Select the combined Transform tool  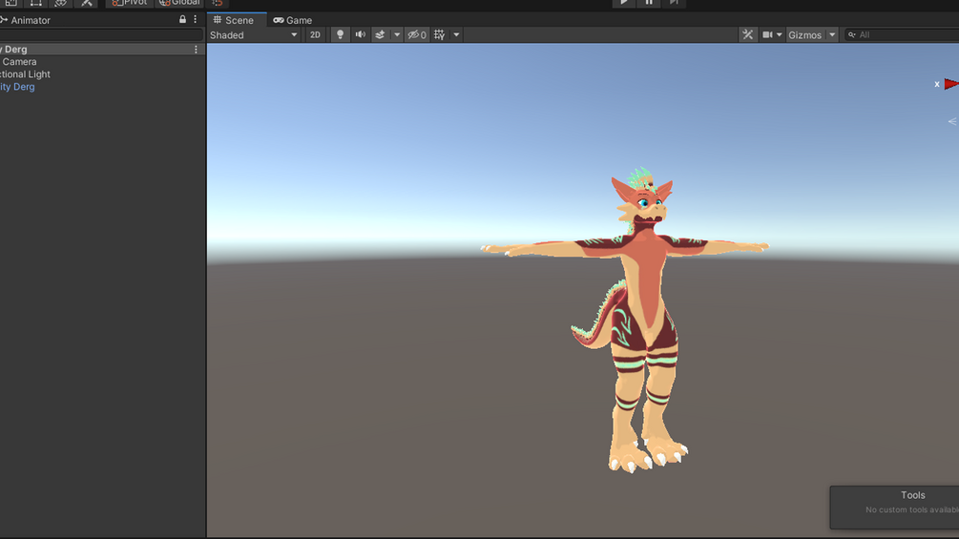click(x=60, y=3)
